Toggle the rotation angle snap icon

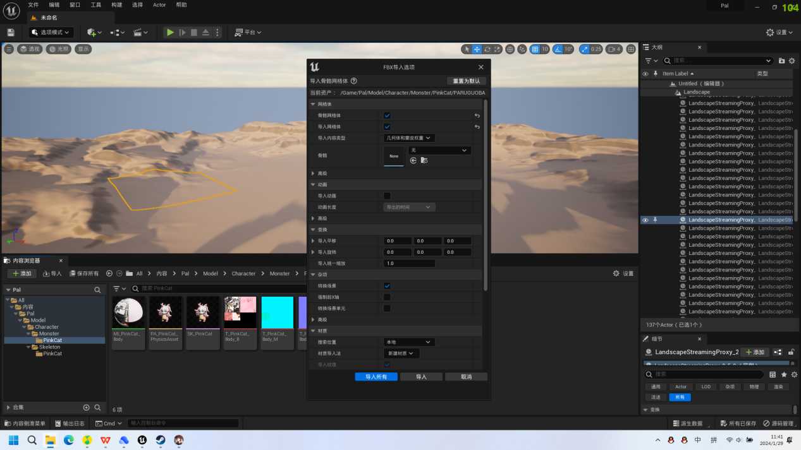click(559, 49)
